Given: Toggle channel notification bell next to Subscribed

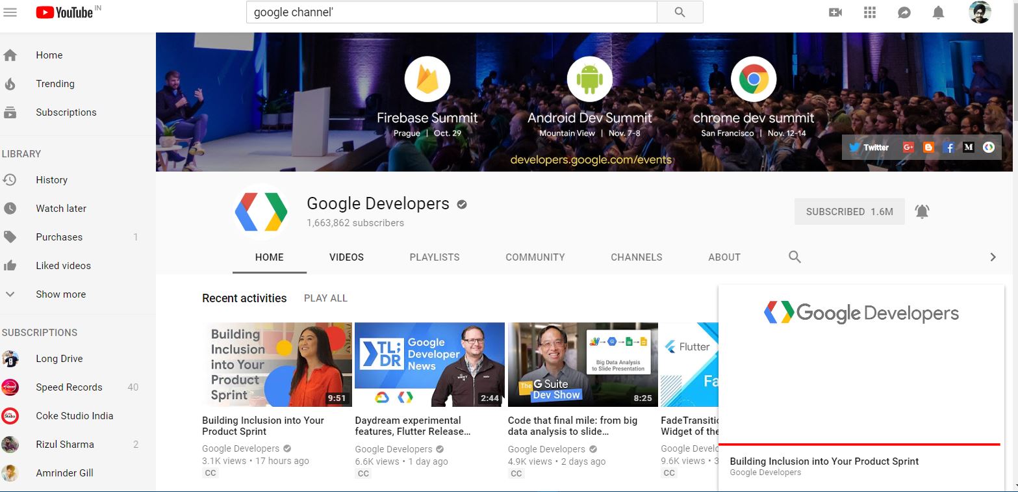Looking at the screenshot, I should pos(922,211).
